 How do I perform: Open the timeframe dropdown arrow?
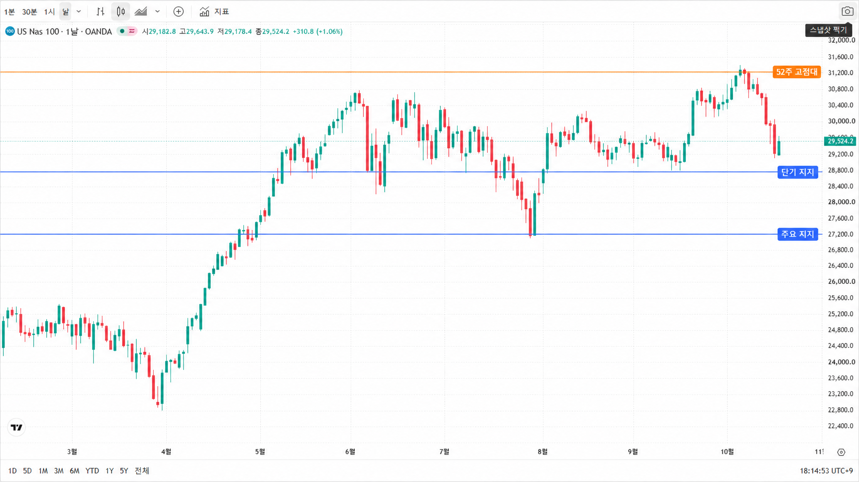coord(79,12)
